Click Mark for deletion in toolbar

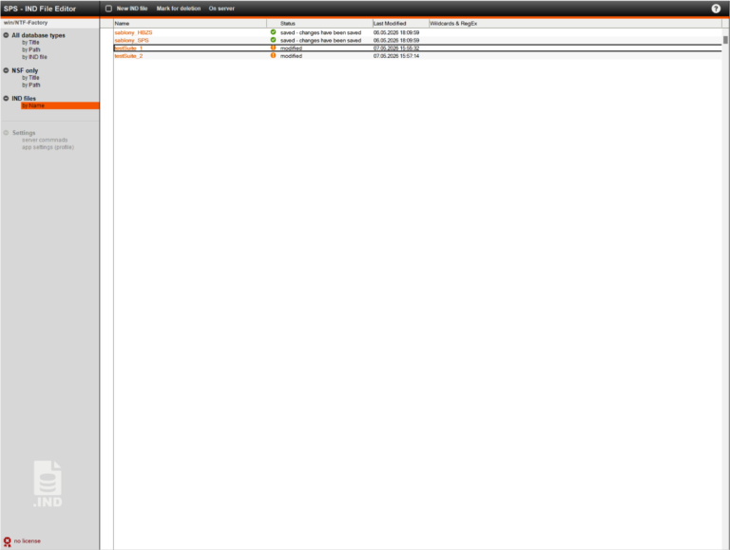click(179, 9)
